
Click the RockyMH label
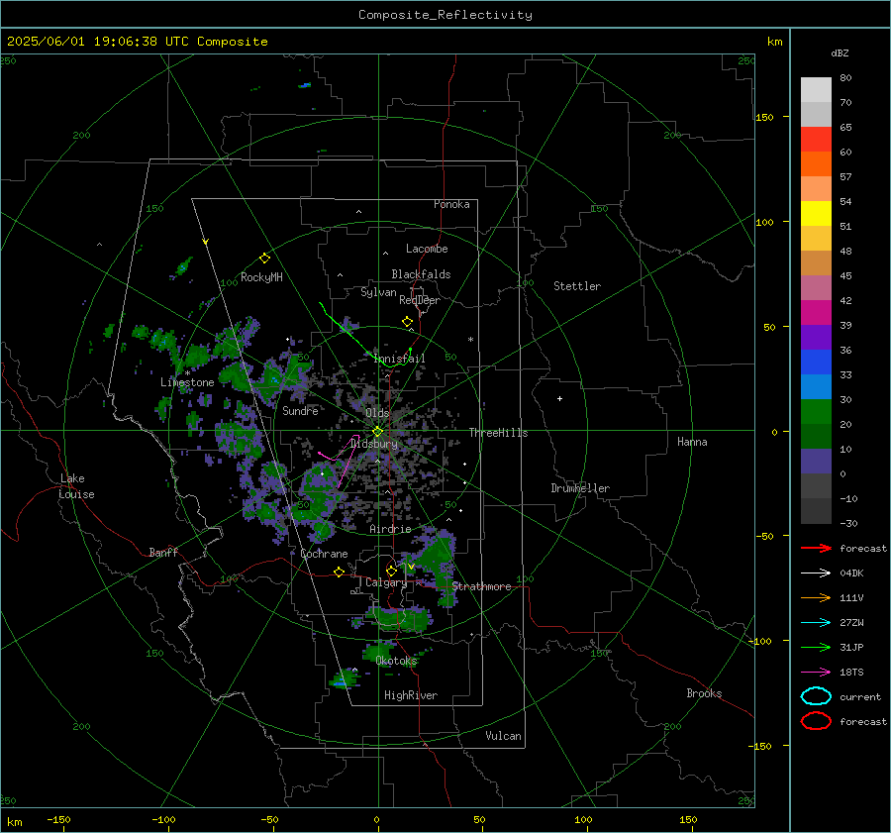point(261,277)
